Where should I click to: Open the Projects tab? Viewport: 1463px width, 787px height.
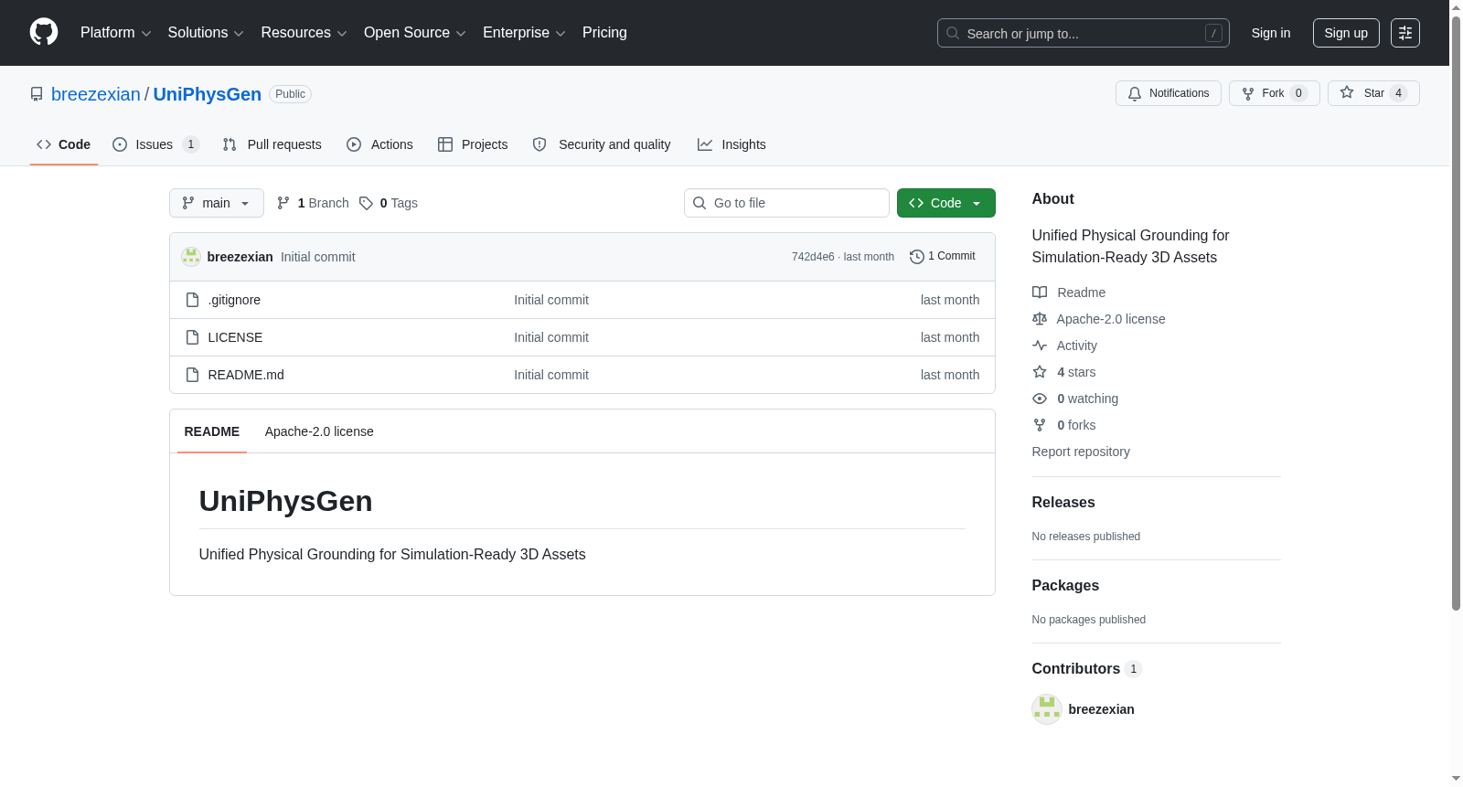pos(473,144)
